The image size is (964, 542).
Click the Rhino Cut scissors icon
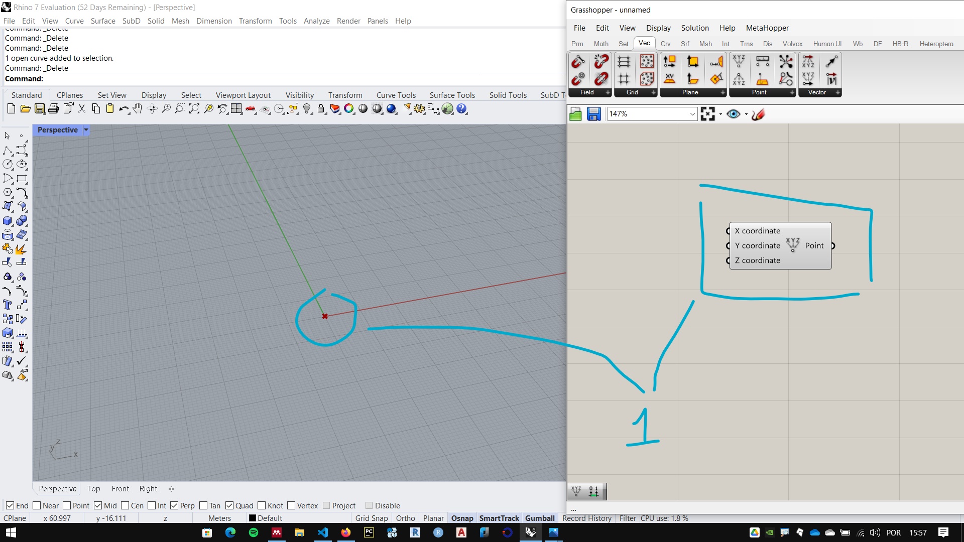tap(82, 109)
